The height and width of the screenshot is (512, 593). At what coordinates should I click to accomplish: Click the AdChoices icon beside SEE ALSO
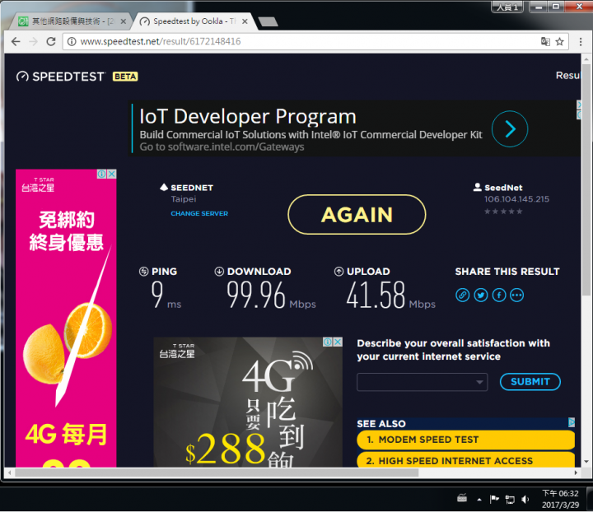pos(572,422)
